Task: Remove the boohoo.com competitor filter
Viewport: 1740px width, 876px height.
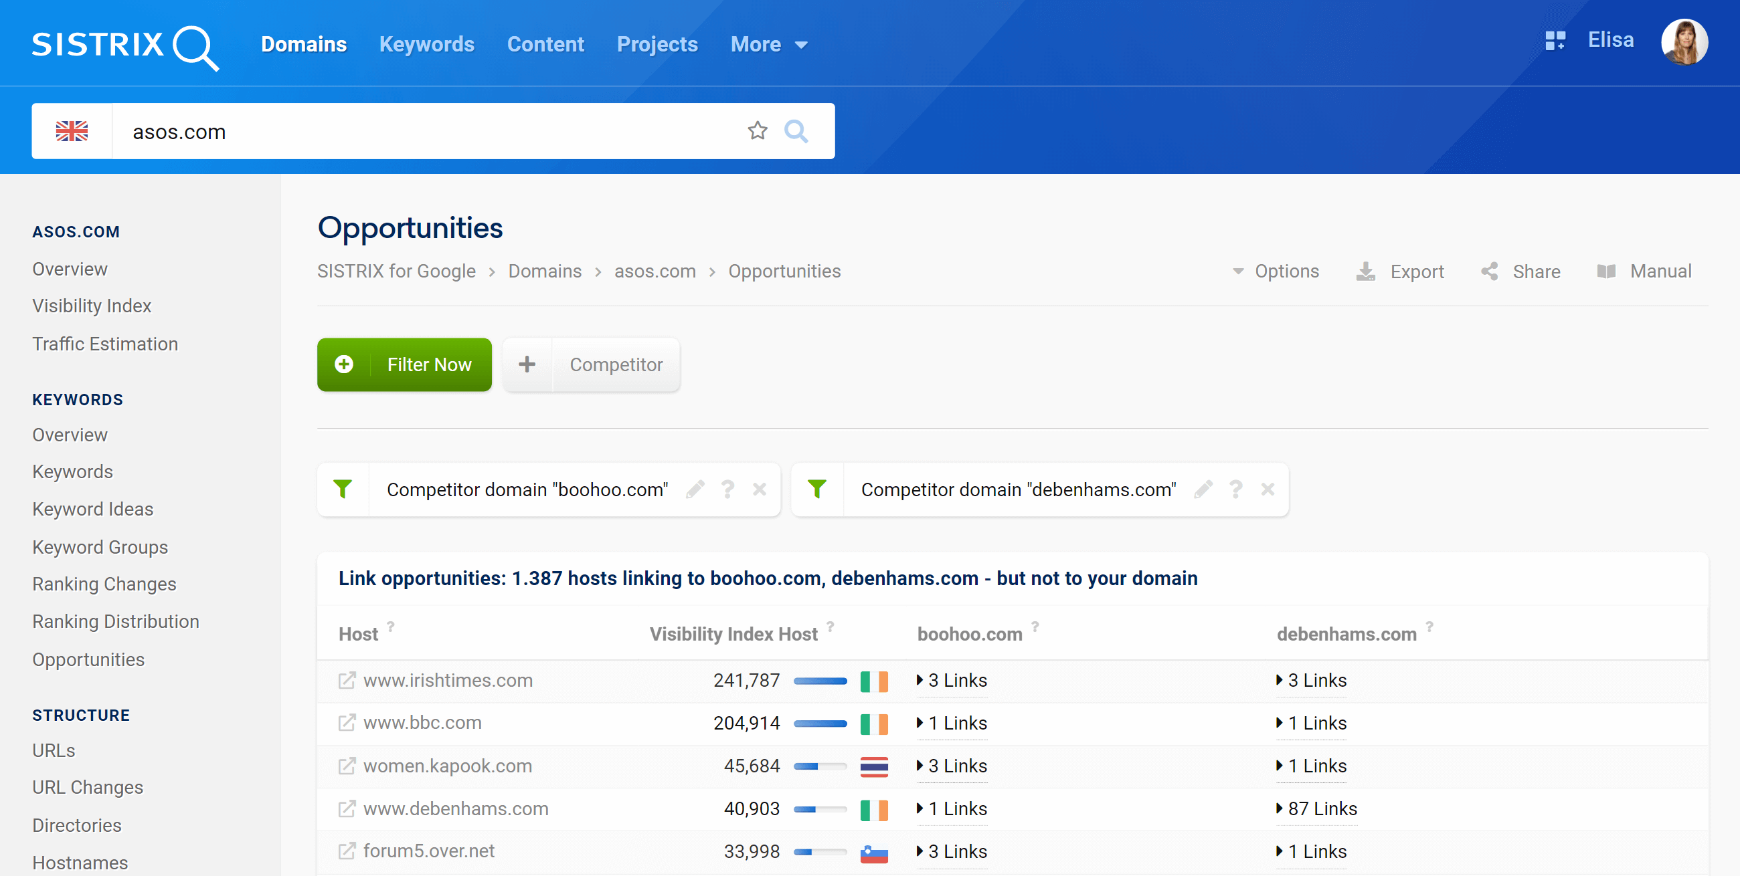Action: point(759,489)
